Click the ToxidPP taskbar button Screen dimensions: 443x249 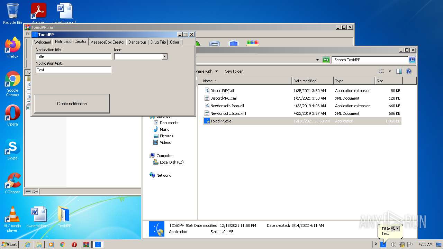[98, 245]
